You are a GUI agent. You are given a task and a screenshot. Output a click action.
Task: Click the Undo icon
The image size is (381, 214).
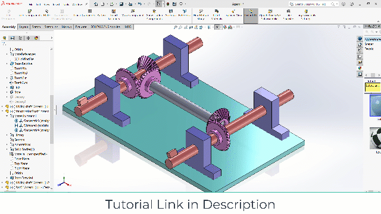(x=140, y=4)
